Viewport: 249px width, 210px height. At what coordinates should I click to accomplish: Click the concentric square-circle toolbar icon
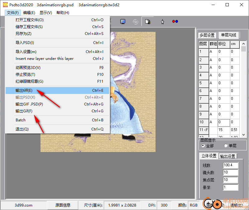point(136,22)
